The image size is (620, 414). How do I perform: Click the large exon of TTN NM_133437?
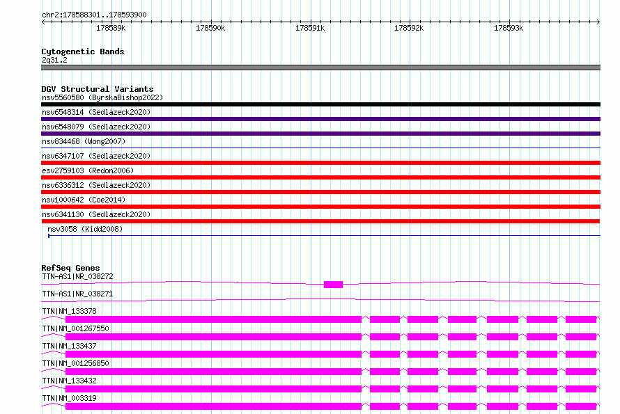tap(214, 354)
